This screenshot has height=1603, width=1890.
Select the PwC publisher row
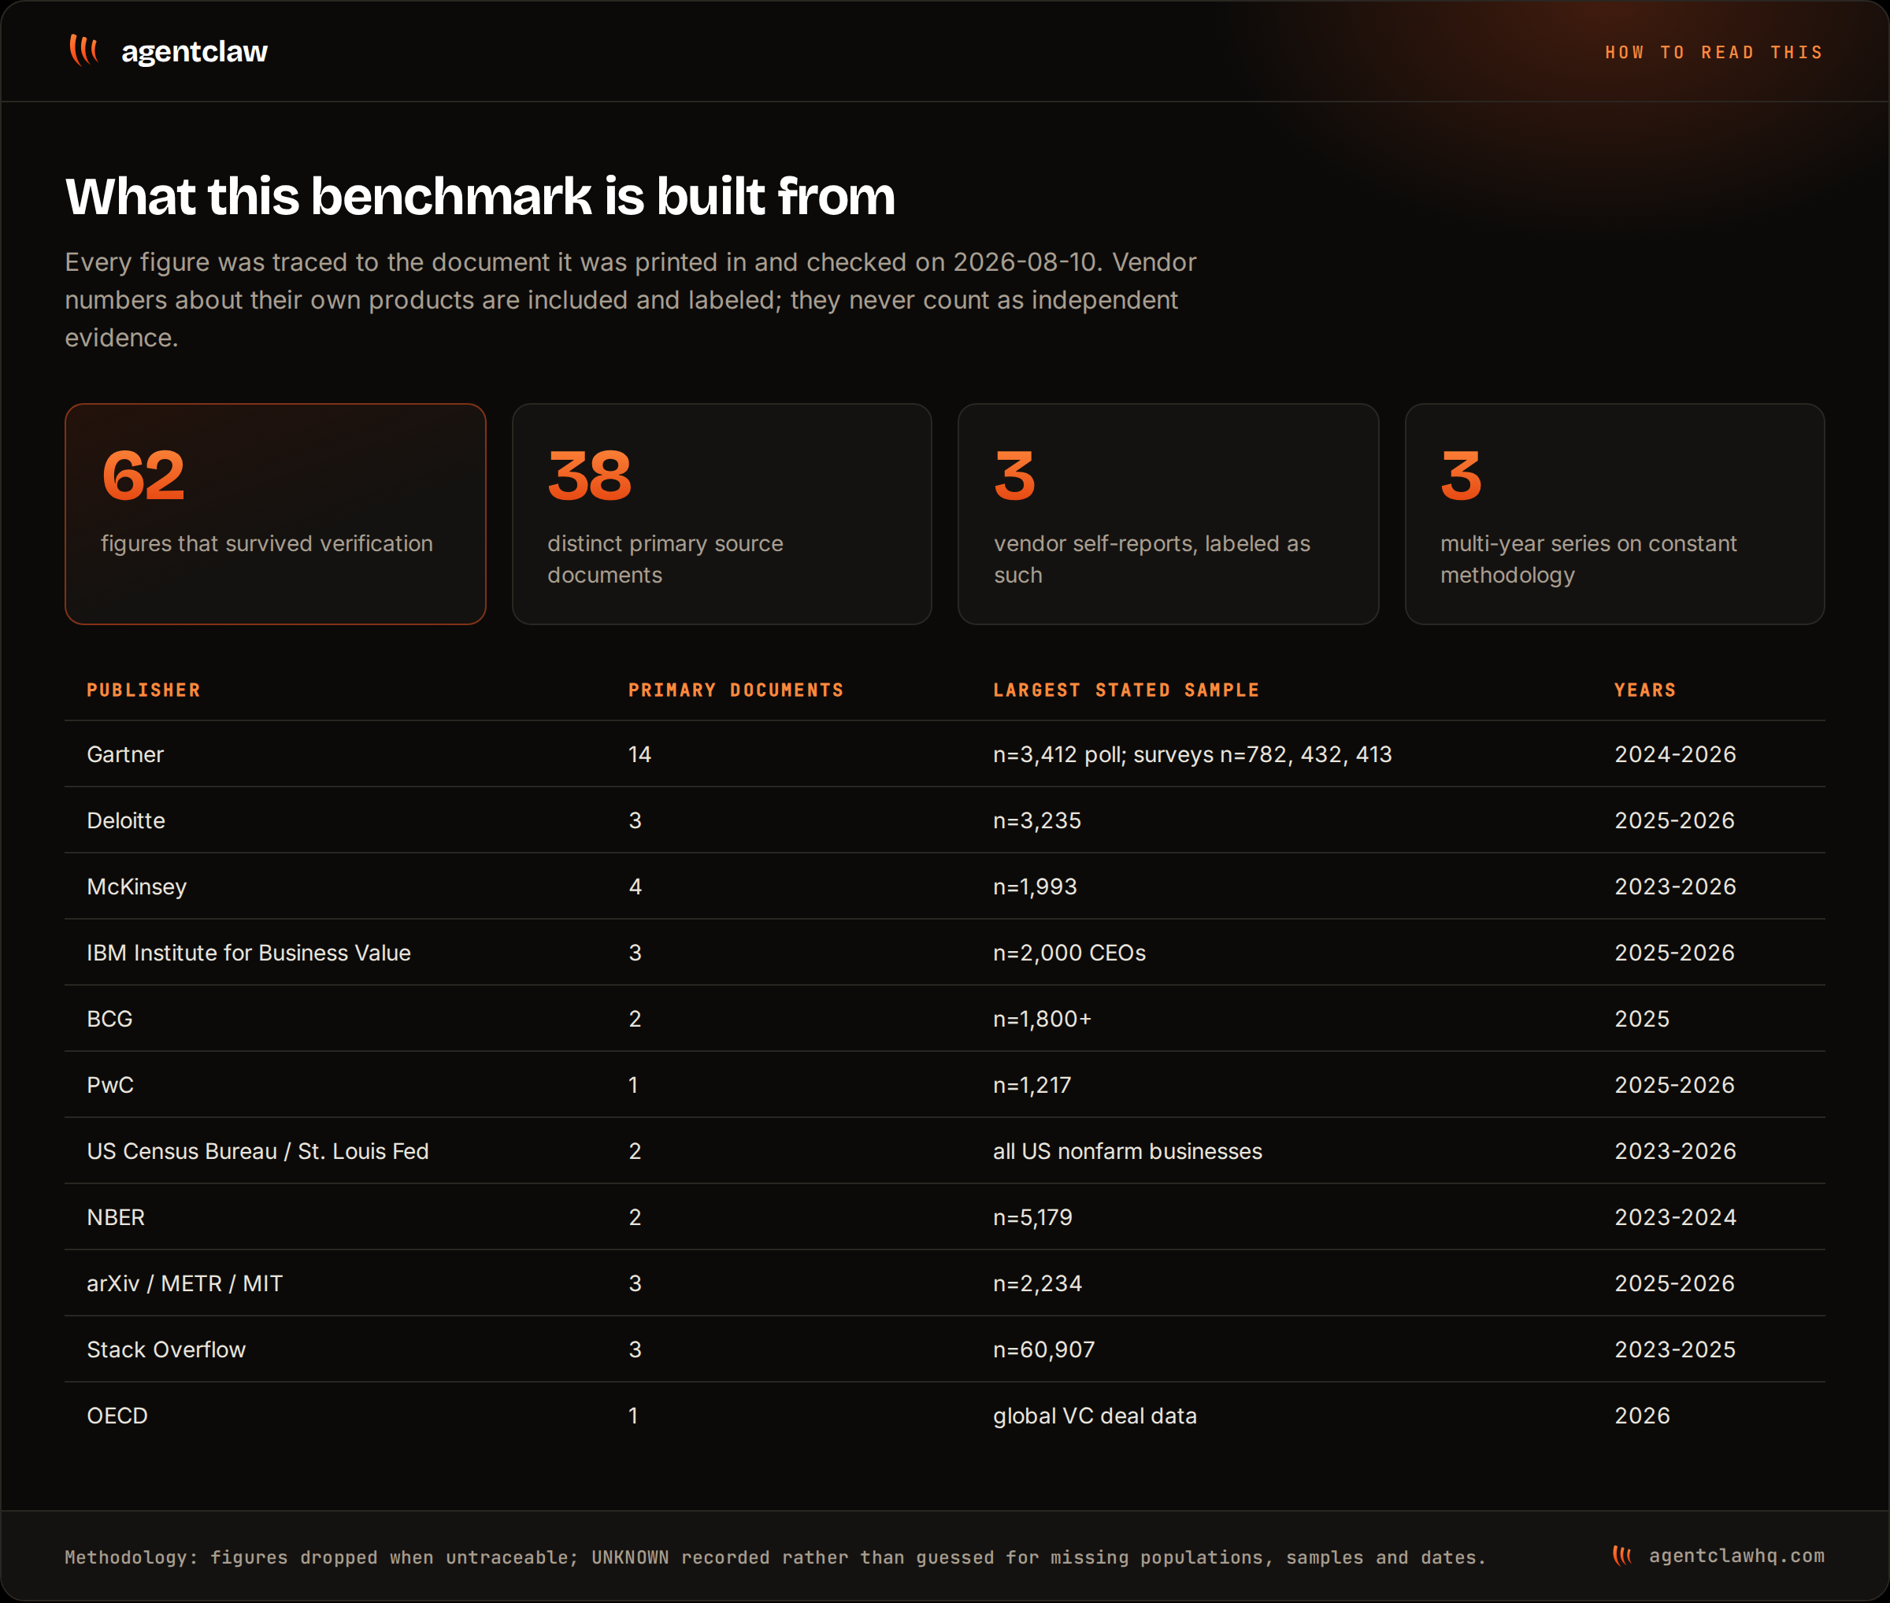tap(944, 1085)
